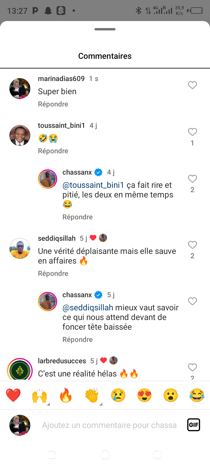Open the @toussaint_bini1 mention link

pyautogui.click(x=93, y=185)
